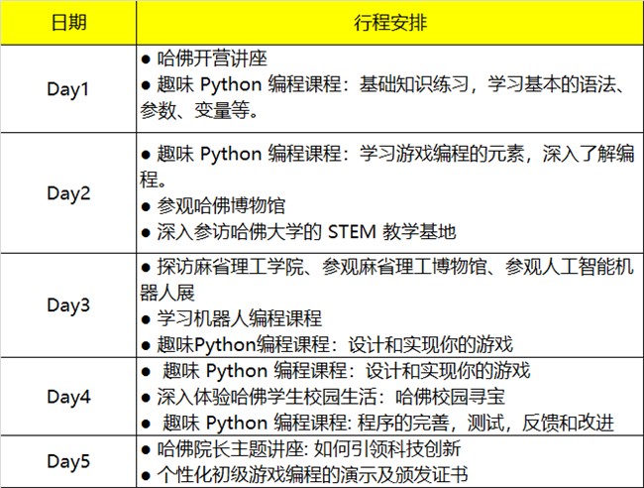Click the 行程安排 column header
Image resolution: width=644 pixels, height=488 pixels.
(x=389, y=23)
